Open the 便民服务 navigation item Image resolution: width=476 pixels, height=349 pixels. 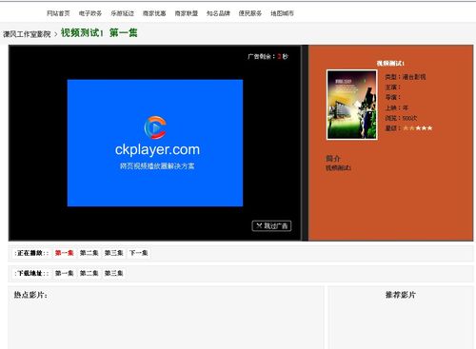tap(250, 13)
